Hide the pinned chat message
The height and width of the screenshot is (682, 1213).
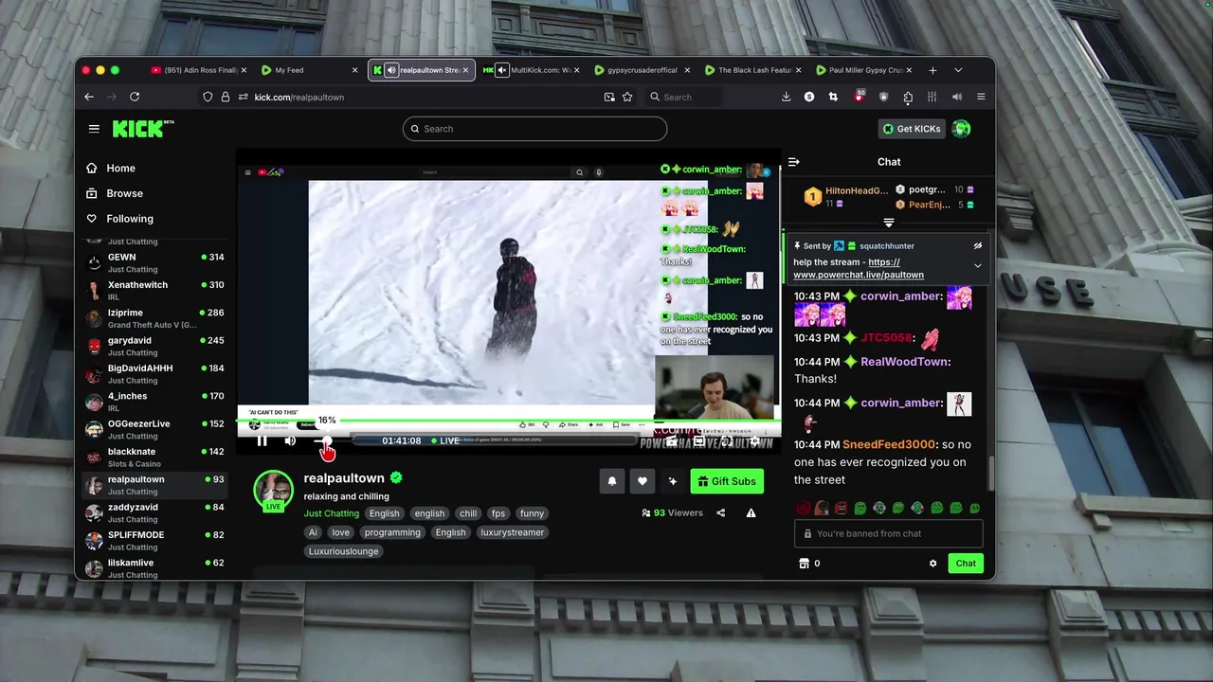[977, 246]
